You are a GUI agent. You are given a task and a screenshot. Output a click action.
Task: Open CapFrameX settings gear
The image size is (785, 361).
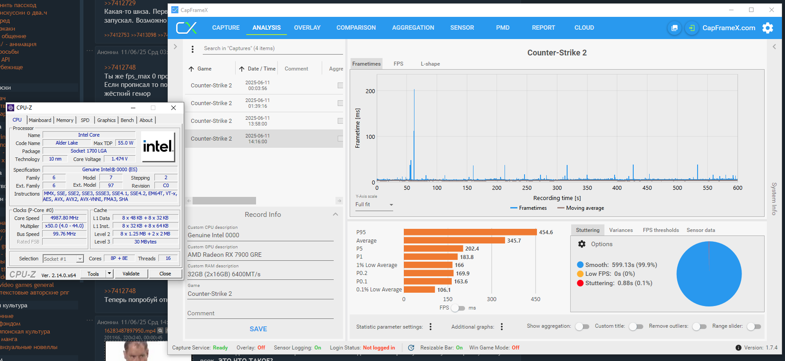tap(768, 28)
